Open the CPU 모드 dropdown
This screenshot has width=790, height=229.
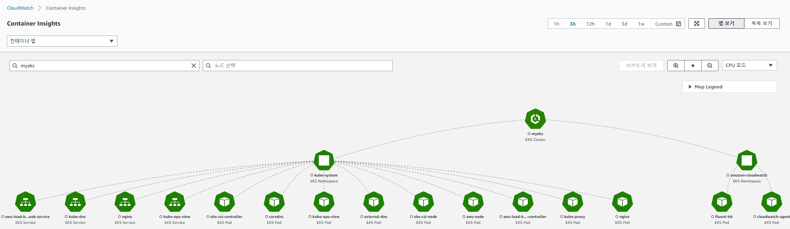pos(749,65)
